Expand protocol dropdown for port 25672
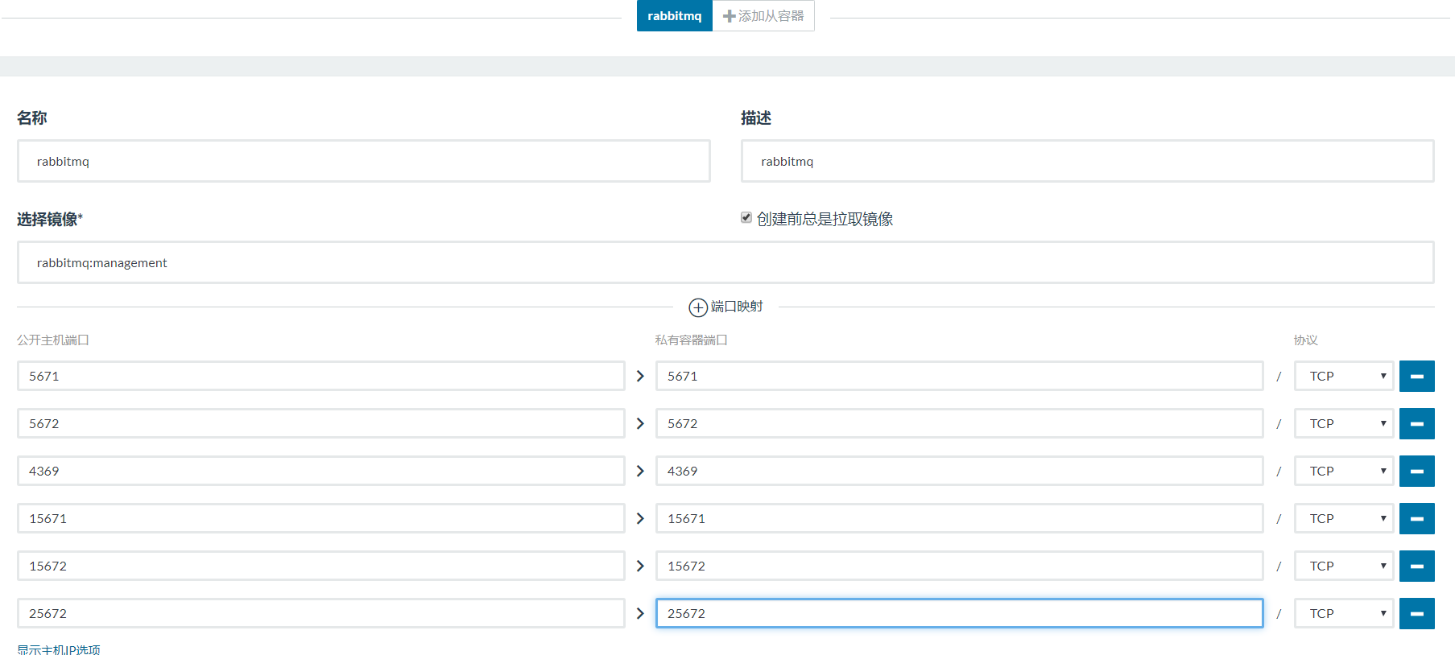 tap(1344, 613)
